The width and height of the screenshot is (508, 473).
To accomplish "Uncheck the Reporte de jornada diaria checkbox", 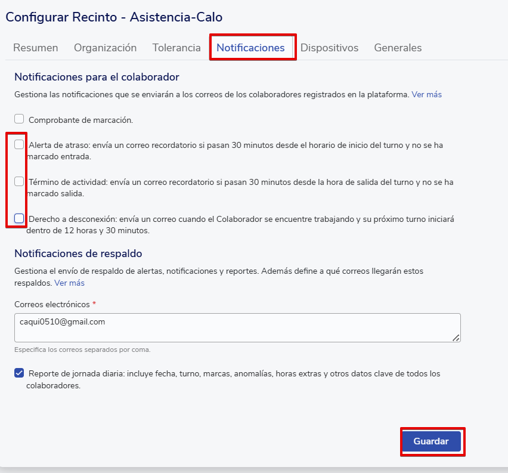I will click(19, 373).
